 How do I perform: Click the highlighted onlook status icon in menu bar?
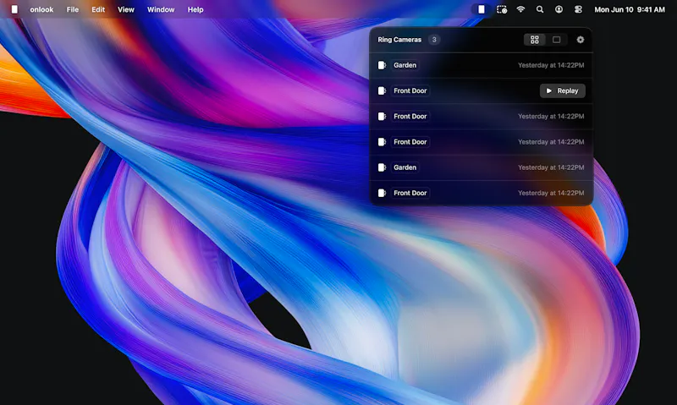pos(481,9)
